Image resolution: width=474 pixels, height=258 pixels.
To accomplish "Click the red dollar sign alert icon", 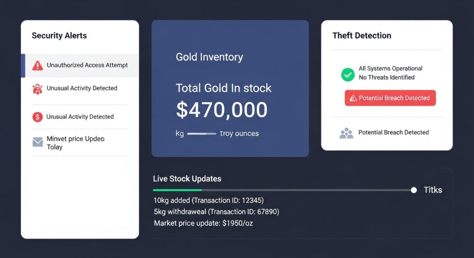I will [x=37, y=117].
